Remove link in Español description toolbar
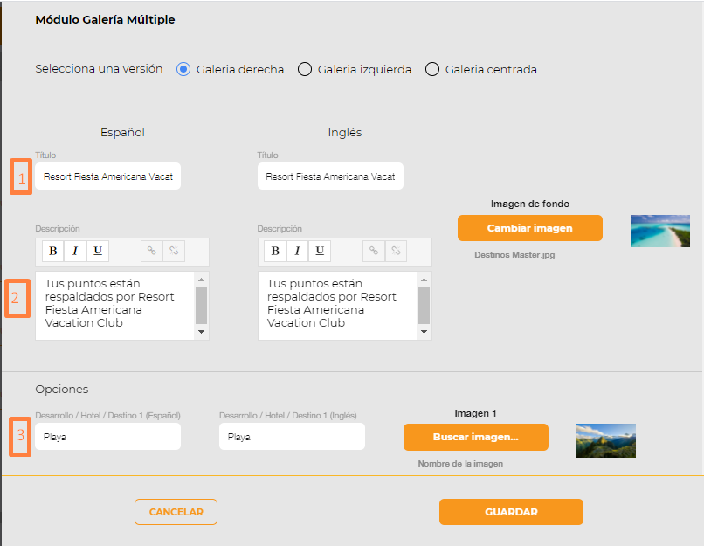The width and height of the screenshot is (704, 546). coord(174,251)
